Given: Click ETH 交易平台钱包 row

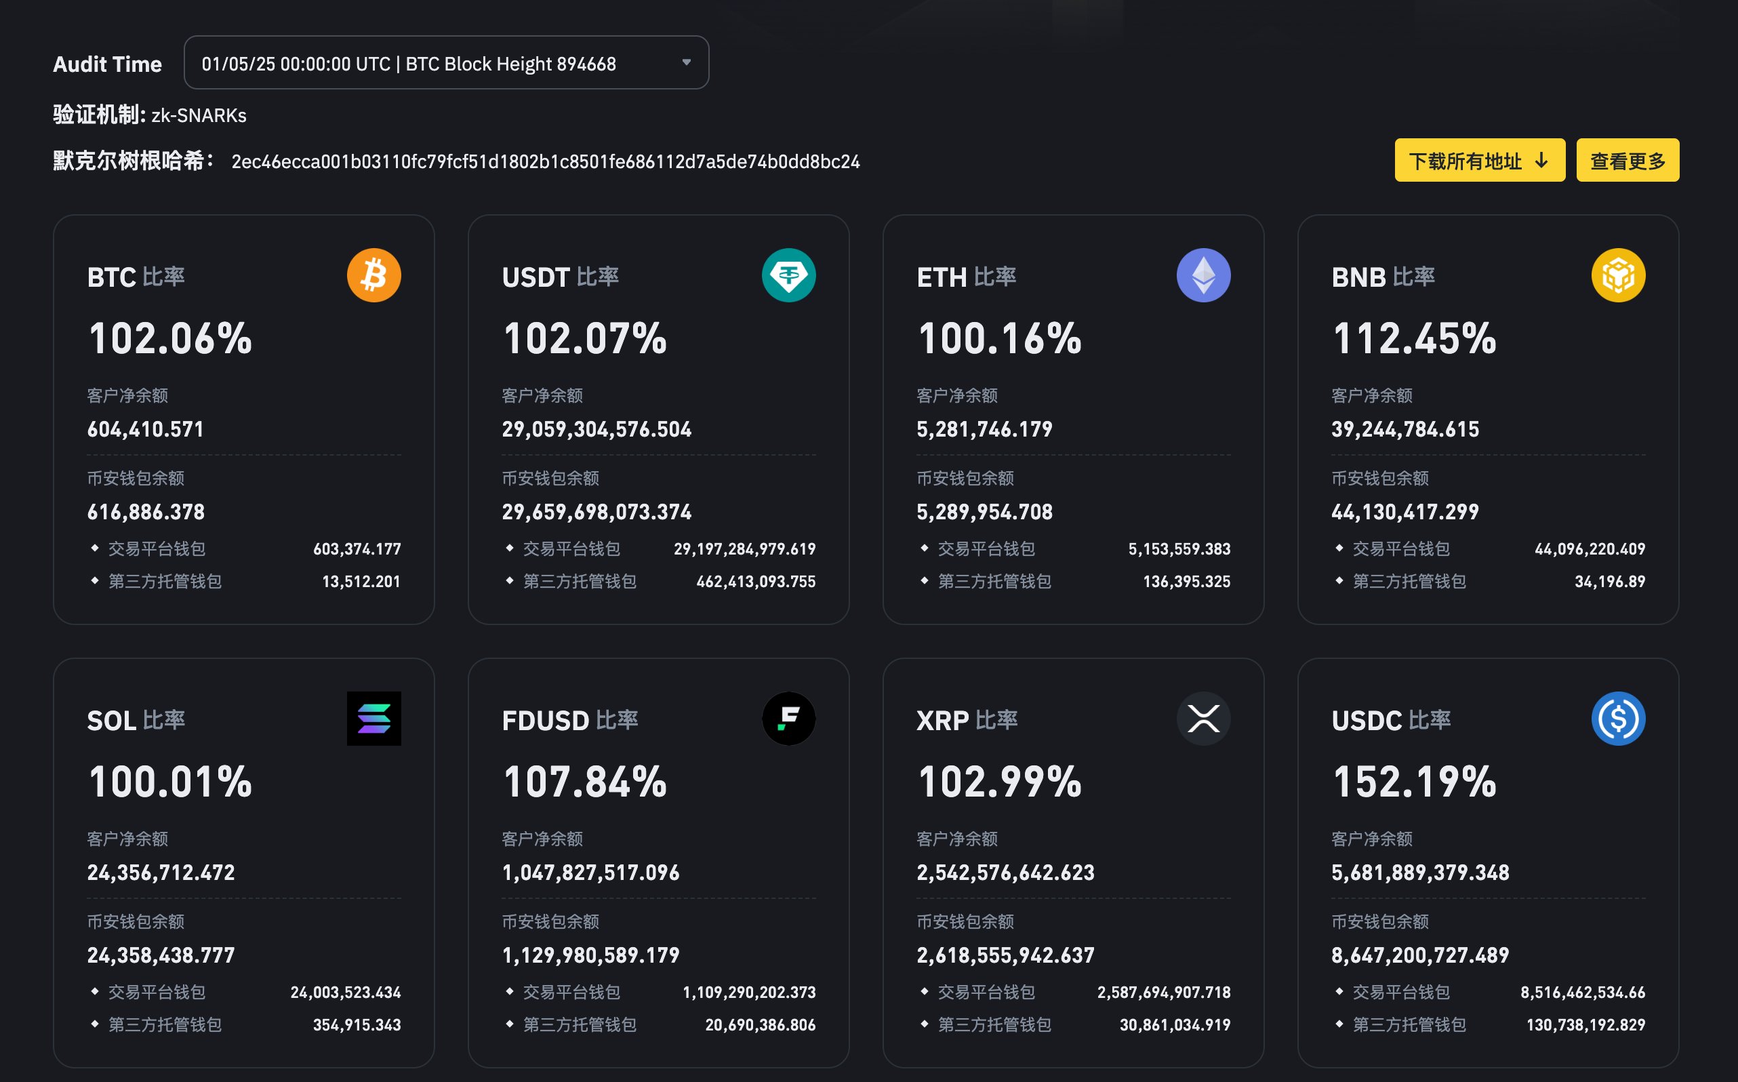Looking at the screenshot, I should coord(986,549).
